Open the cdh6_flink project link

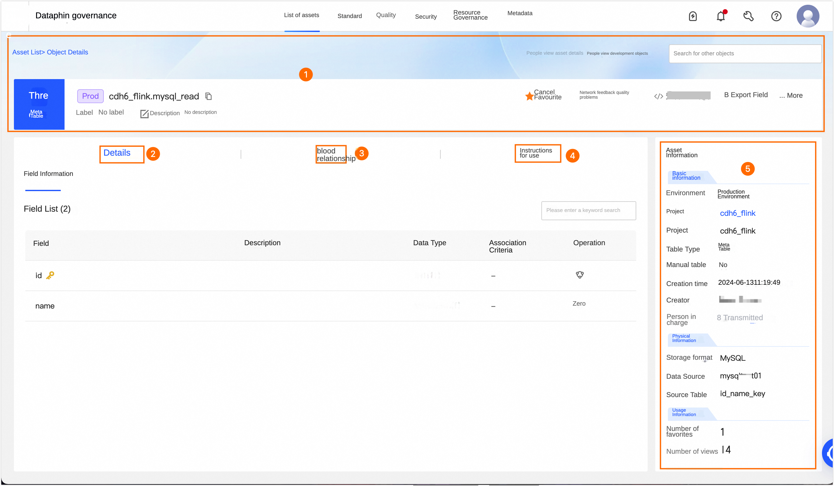pos(738,213)
